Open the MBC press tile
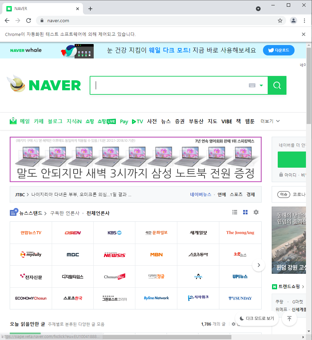 (73, 255)
